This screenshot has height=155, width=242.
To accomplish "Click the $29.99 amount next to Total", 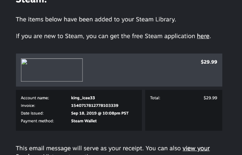I will point(210,98).
